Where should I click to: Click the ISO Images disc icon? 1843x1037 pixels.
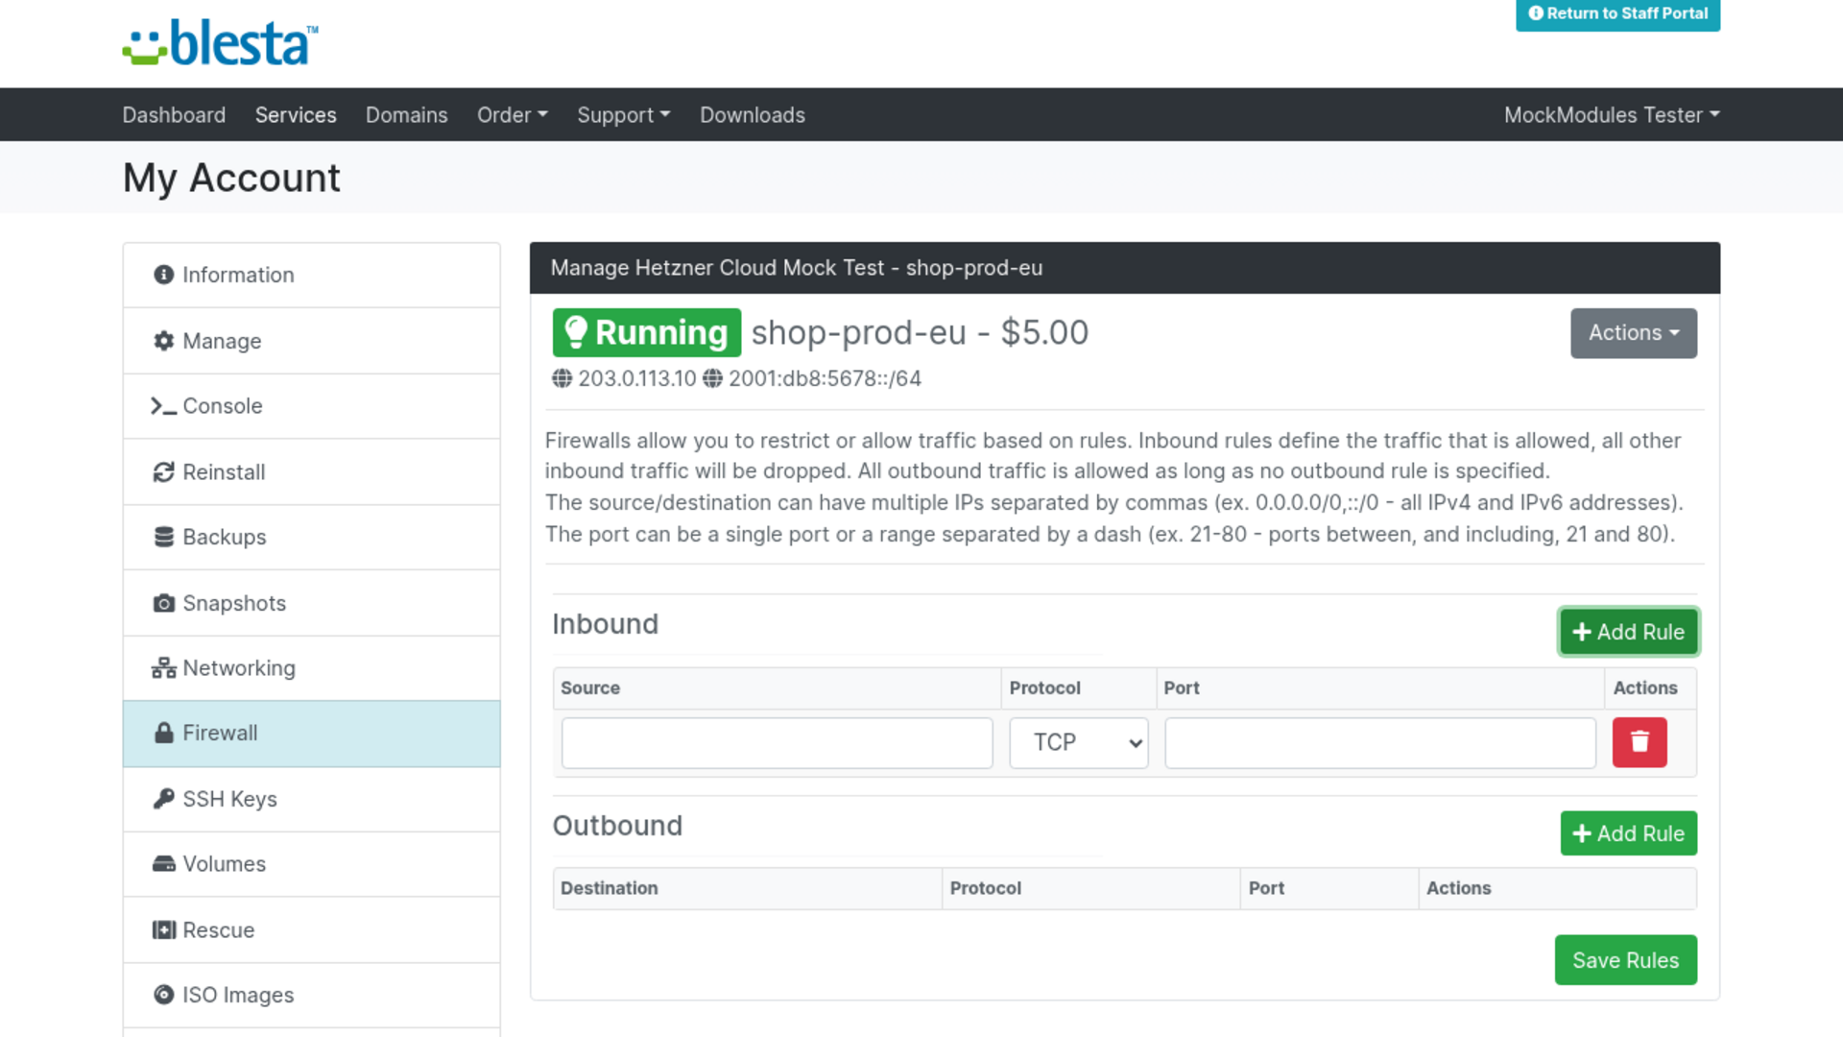[x=164, y=995]
